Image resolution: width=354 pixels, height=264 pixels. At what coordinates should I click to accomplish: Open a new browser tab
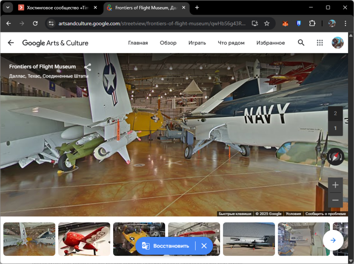click(x=197, y=8)
